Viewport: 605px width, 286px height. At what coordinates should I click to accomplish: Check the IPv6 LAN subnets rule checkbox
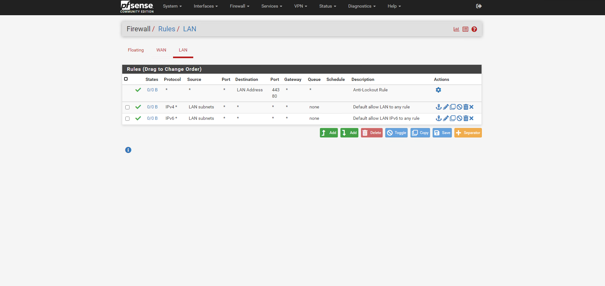pyautogui.click(x=127, y=119)
